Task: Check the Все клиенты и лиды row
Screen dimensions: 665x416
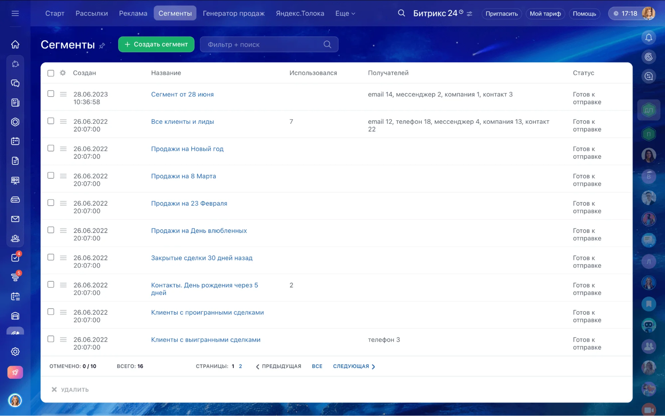Action: pyautogui.click(x=51, y=121)
